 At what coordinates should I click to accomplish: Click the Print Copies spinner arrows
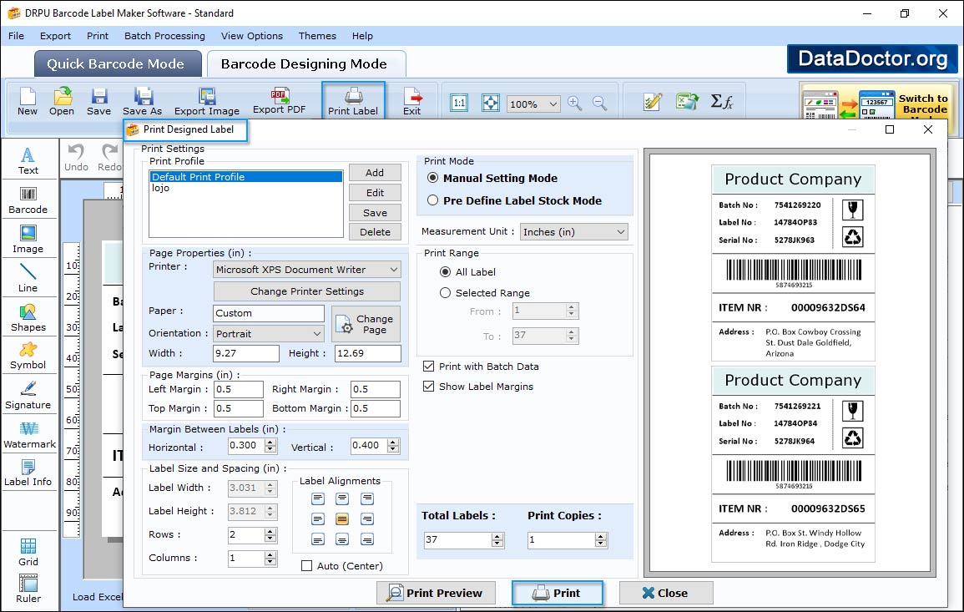(601, 540)
